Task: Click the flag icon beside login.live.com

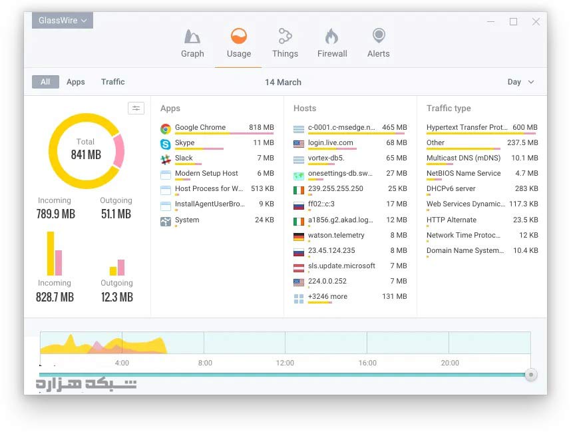Action: pos(299,144)
